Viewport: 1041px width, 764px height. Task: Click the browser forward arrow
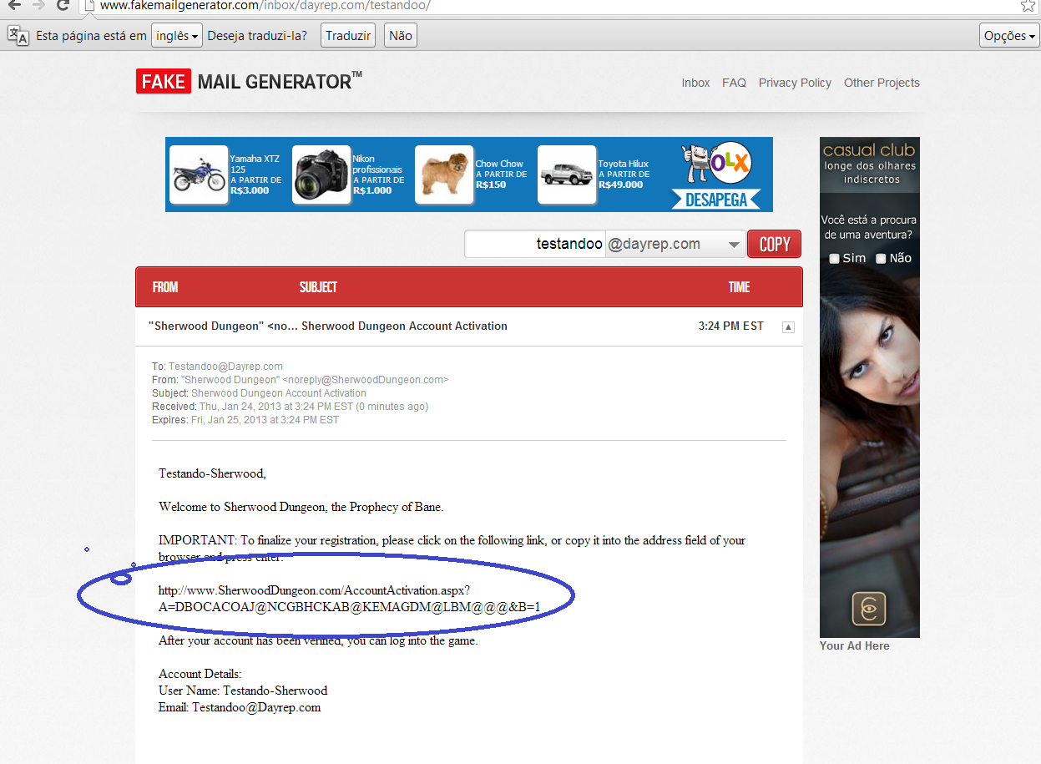pos(38,6)
